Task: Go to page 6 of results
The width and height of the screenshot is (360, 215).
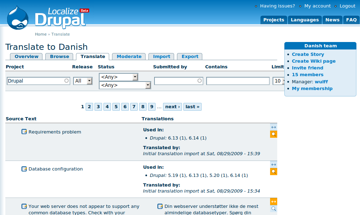Action: (x=125, y=107)
